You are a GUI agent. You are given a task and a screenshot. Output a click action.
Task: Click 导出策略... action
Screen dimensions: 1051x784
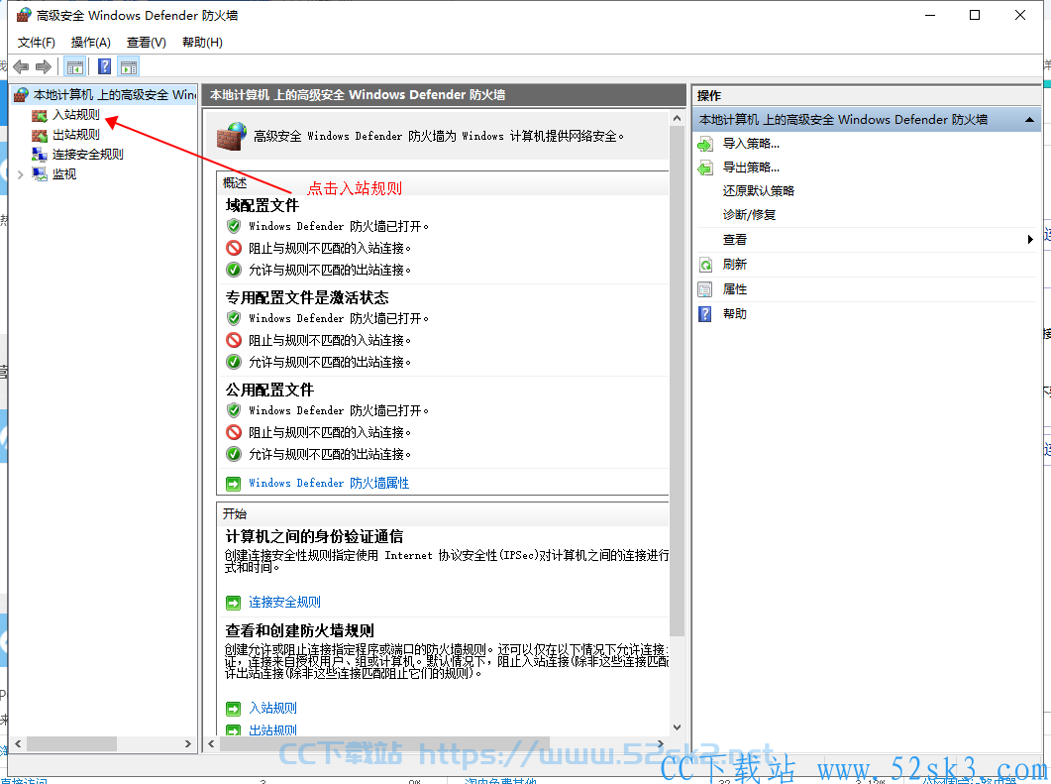[x=752, y=168]
